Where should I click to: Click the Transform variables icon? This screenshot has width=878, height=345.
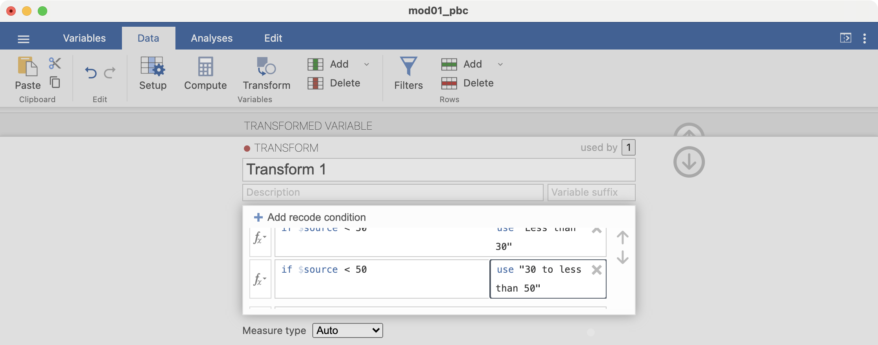click(x=266, y=73)
